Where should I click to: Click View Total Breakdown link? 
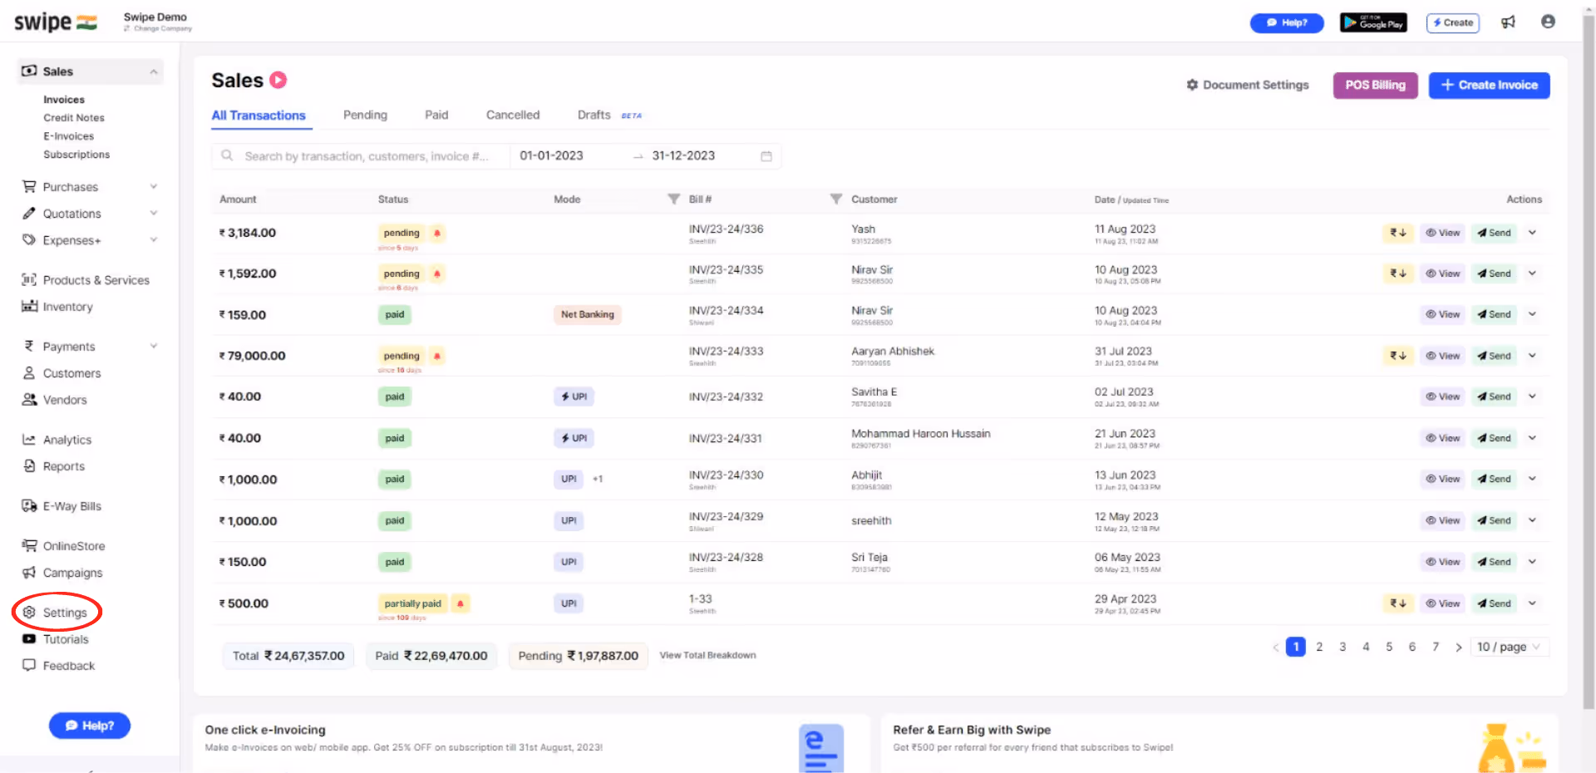707,655
